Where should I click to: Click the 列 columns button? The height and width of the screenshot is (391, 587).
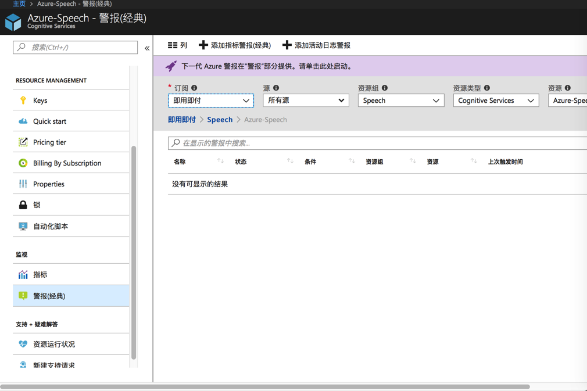point(177,45)
